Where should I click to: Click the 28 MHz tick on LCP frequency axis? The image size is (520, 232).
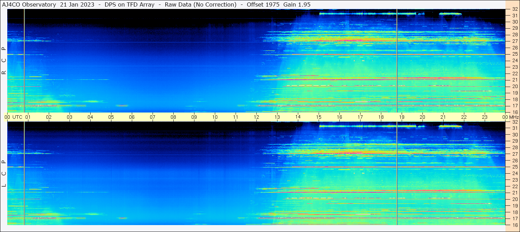515,147
